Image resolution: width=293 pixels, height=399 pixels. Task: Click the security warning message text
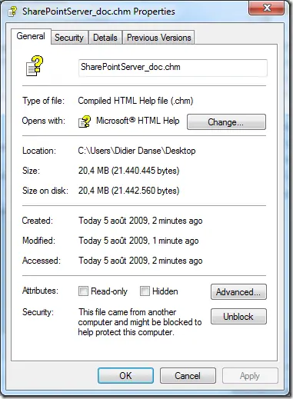point(140,322)
